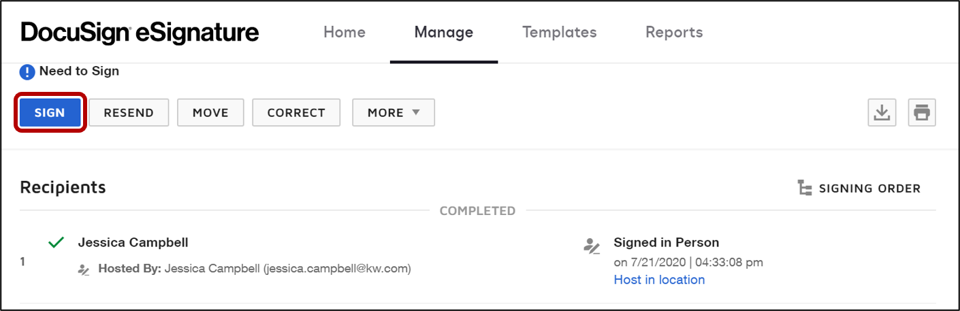Click the blue Need to Sign alert icon
Image resolution: width=960 pixels, height=311 pixels.
pos(27,71)
